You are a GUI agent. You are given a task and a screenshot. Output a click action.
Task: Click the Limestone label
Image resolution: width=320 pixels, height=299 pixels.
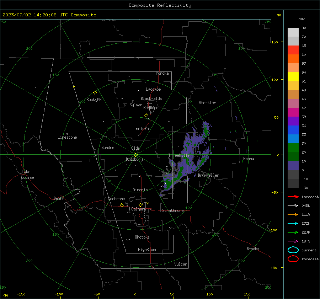pyautogui.click(x=67, y=137)
